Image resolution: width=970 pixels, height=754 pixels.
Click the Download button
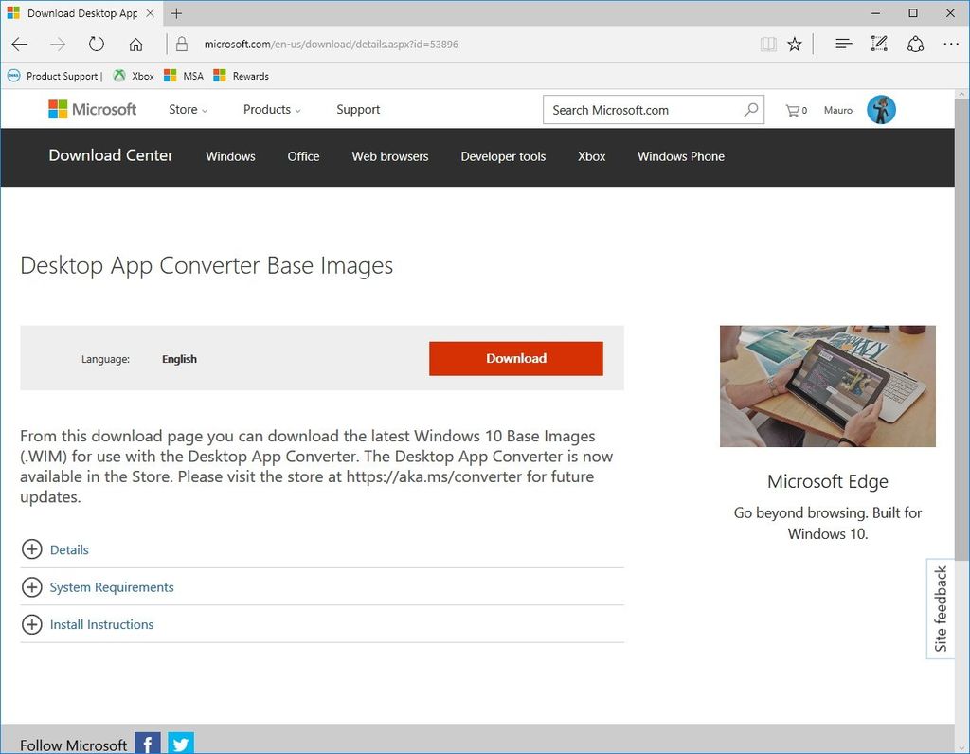tap(515, 358)
